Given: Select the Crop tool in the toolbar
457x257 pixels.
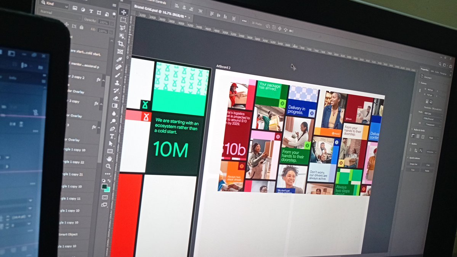Looking at the screenshot, I should (121, 44).
